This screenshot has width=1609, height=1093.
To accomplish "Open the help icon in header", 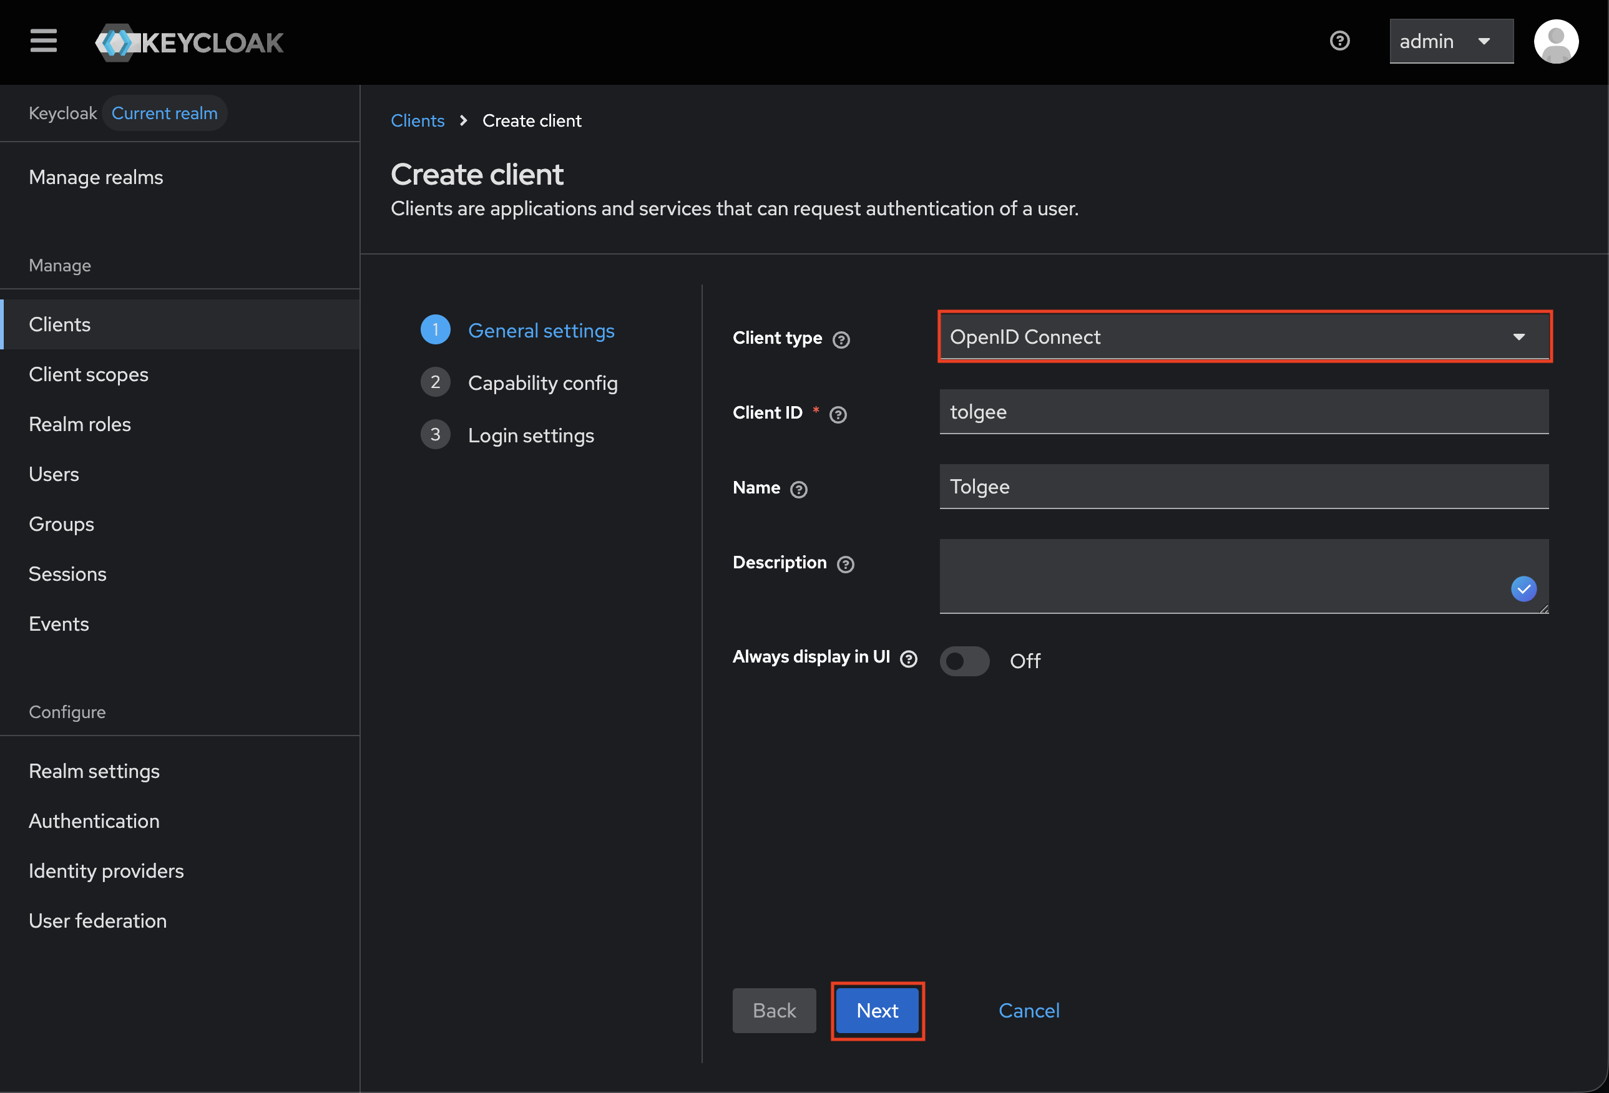I will (1339, 41).
